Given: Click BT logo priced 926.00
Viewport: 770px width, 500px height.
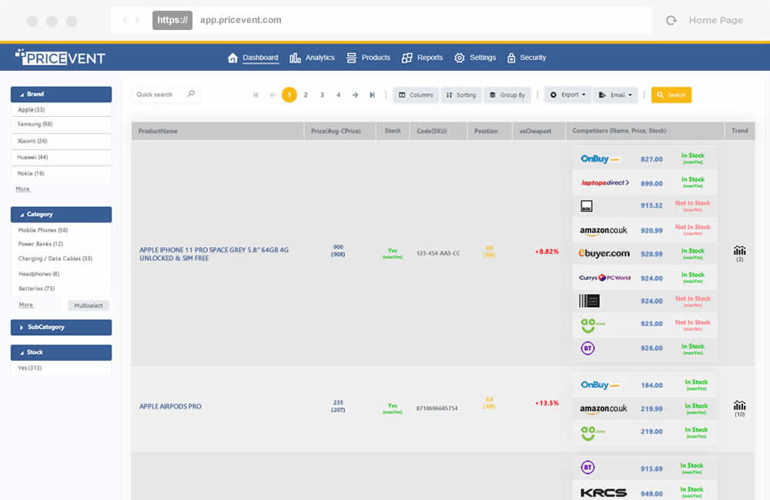Looking at the screenshot, I should tap(588, 348).
